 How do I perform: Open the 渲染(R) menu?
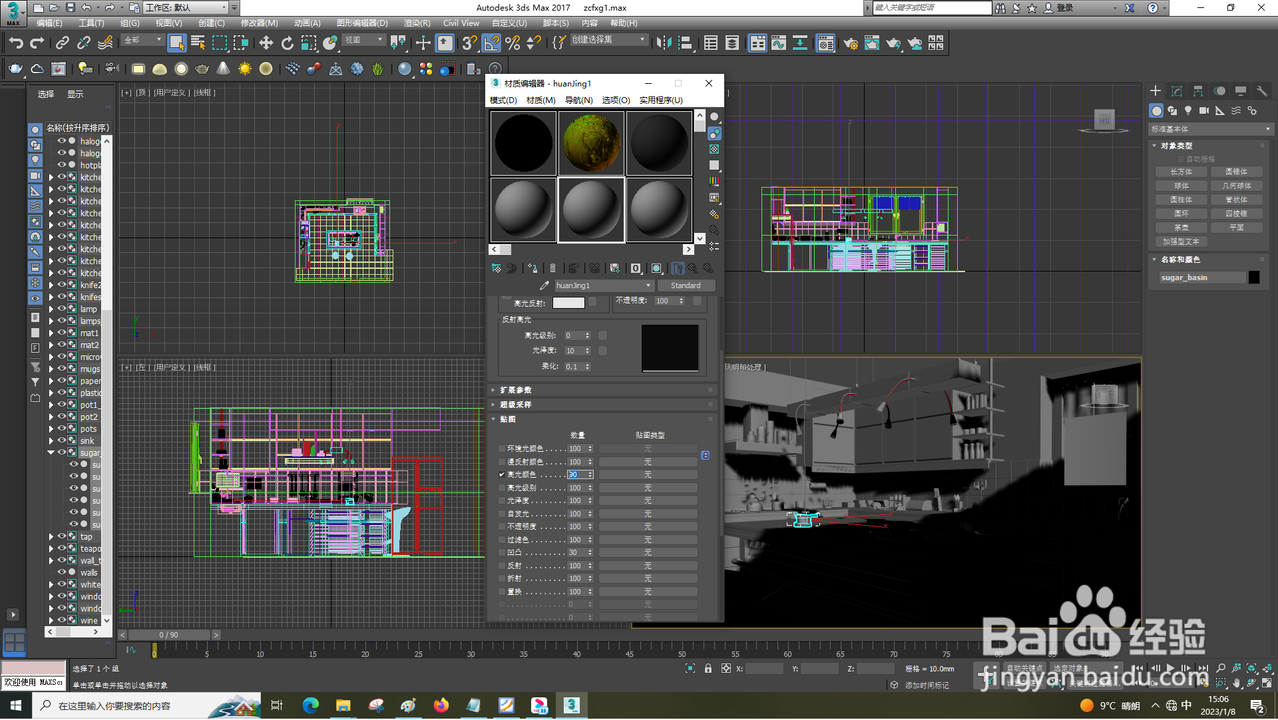(x=417, y=23)
